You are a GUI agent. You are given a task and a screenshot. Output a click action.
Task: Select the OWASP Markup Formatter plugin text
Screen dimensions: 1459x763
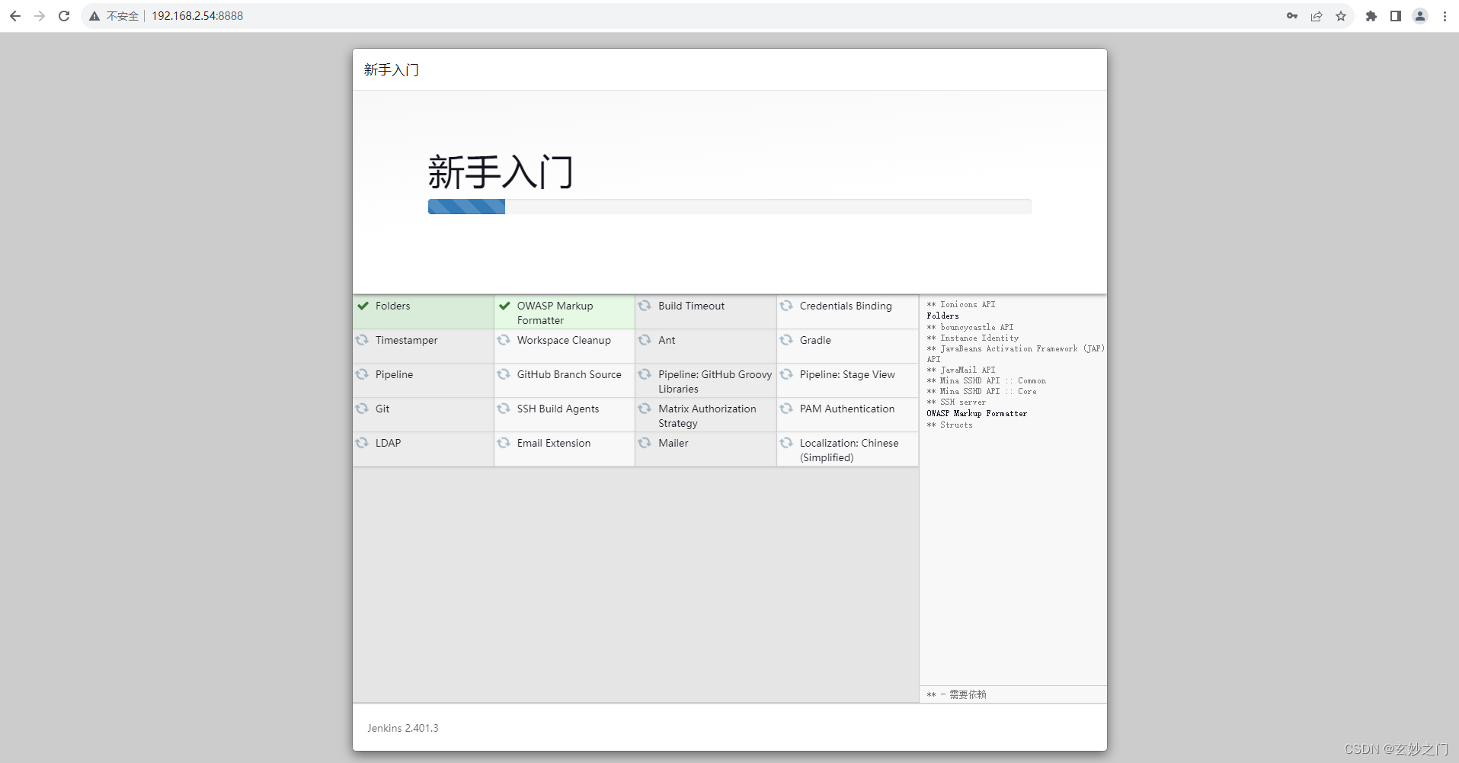tap(555, 313)
